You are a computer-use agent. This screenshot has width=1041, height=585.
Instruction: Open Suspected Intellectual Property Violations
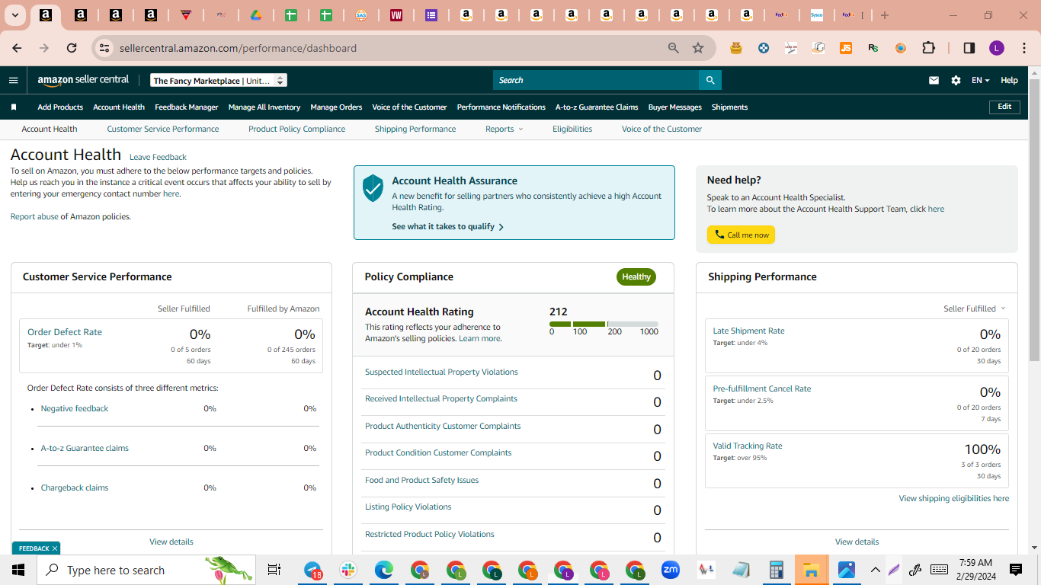click(441, 372)
